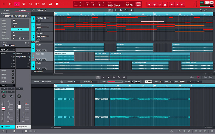Viewport: 215px width, 134px height.
Task: Enable the WARP button for the region
Action: (148, 81)
